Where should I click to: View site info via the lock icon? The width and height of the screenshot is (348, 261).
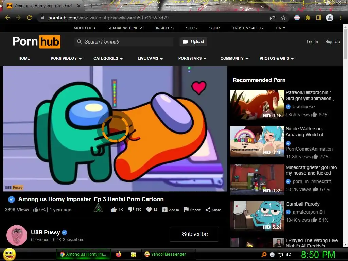point(43,18)
